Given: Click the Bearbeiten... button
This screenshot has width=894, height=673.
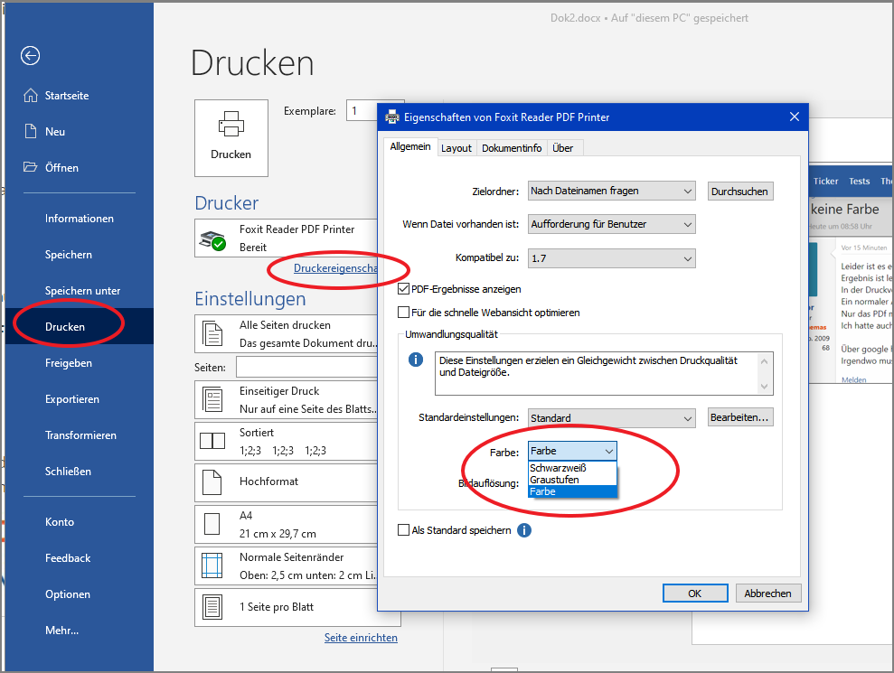Looking at the screenshot, I should coord(739,417).
